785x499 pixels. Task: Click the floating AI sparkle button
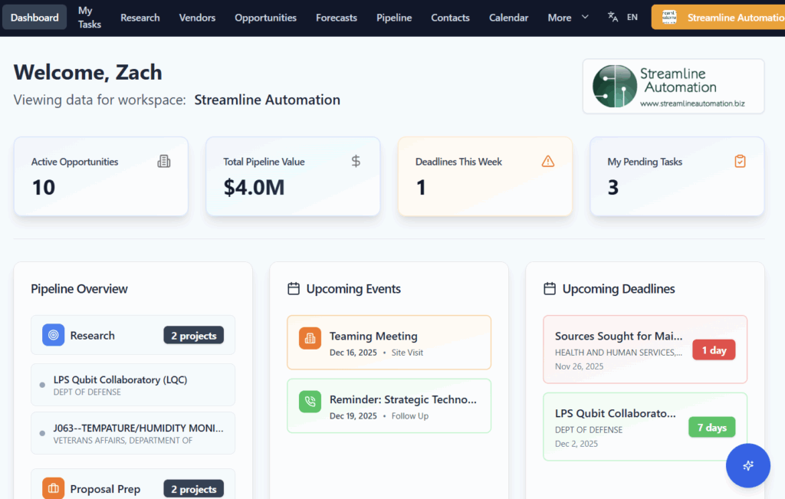tap(747, 465)
